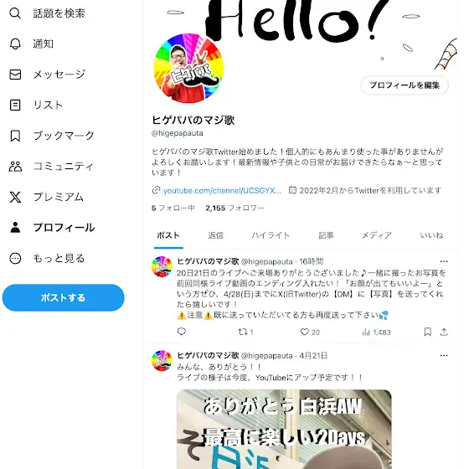The image size is (469, 469).
Task: Open the リスト icon in sidebar
Action: (15, 105)
